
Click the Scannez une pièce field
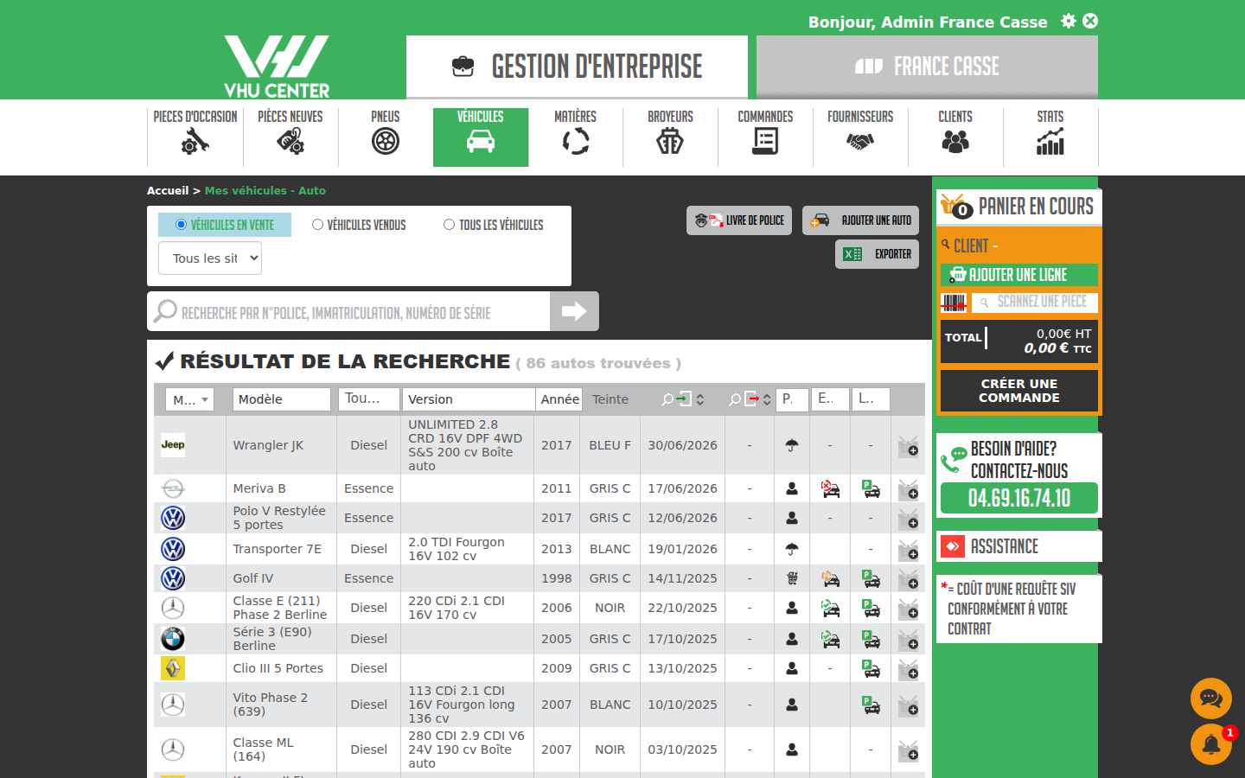point(1035,303)
